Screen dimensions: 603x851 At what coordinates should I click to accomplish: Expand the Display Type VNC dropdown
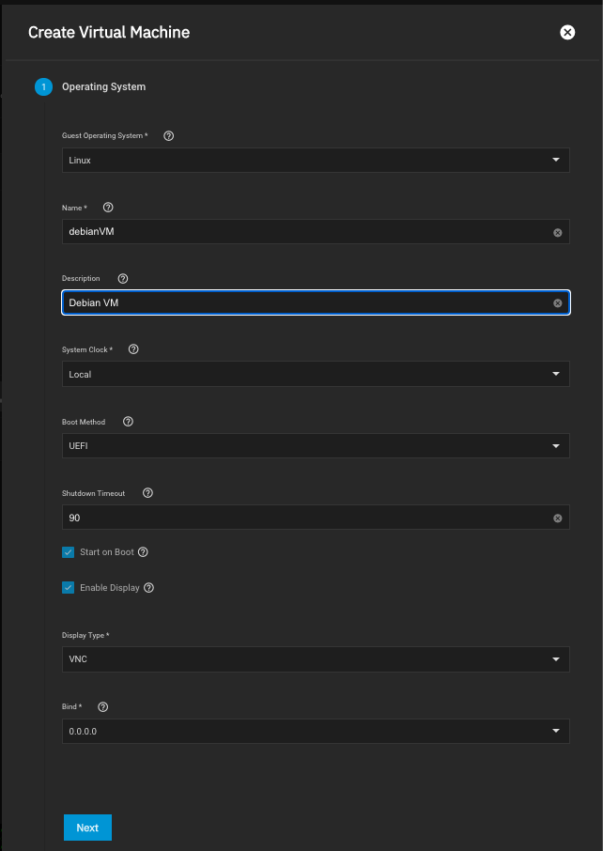[x=315, y=659]
